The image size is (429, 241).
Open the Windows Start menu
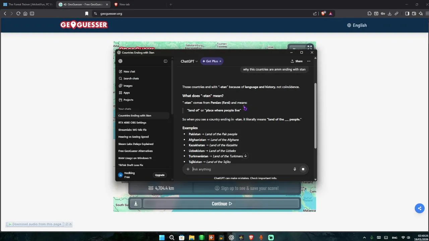[162, 238]
